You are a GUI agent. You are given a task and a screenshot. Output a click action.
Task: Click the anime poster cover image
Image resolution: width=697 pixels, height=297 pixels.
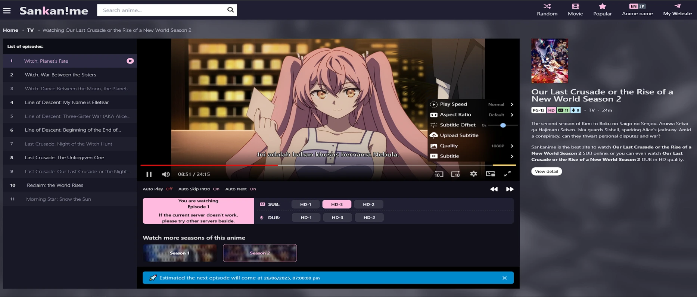[550, 61]
